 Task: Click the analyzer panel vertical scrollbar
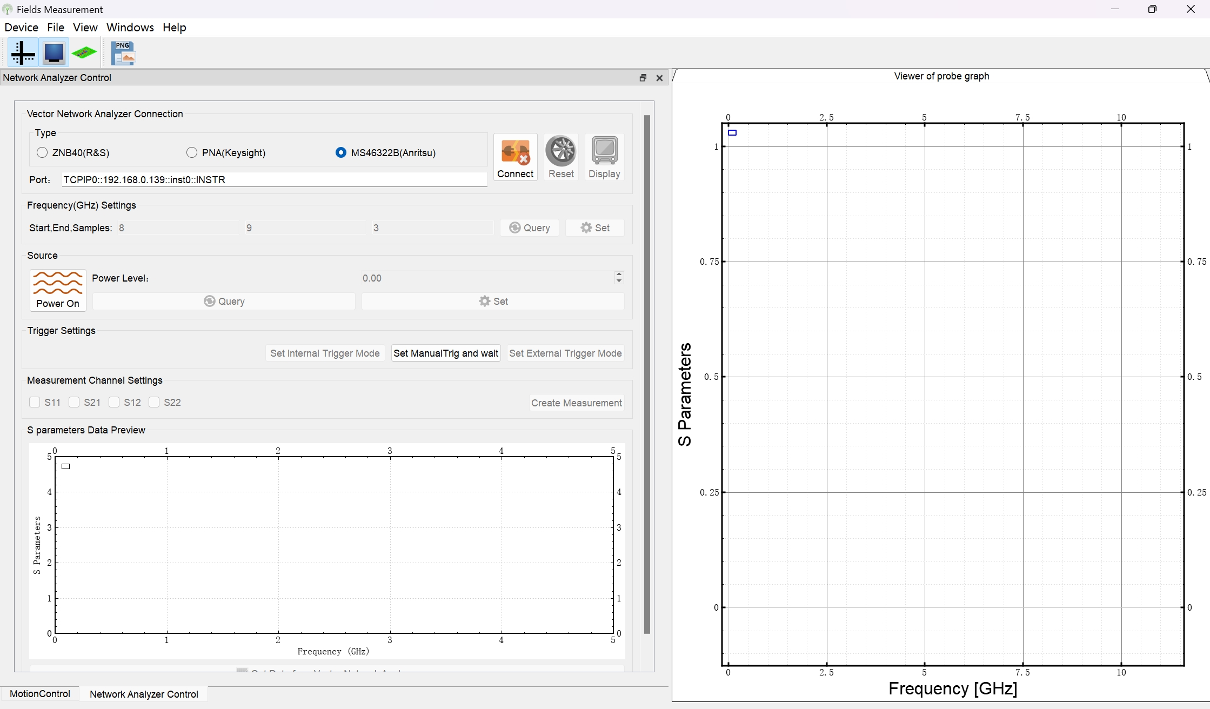(x=647, y=374)
